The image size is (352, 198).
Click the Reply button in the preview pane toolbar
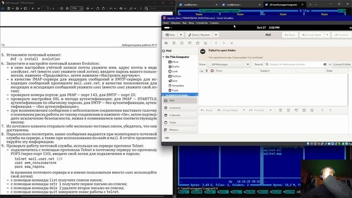pyautogui.click(x=207, y=110)
